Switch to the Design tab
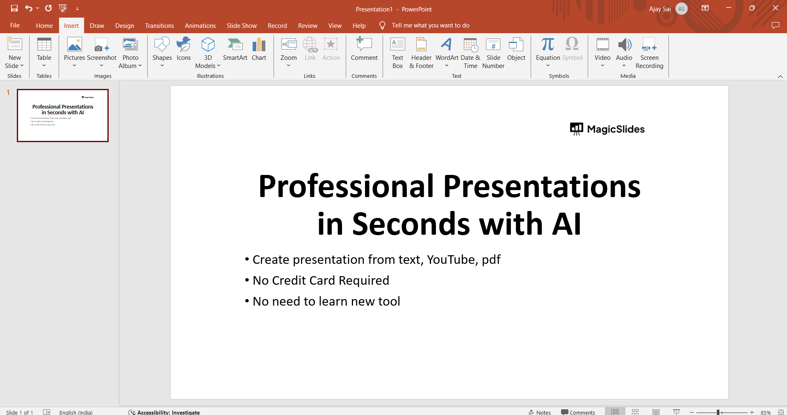Screen dimensions: 787x415 pos(124,25)
